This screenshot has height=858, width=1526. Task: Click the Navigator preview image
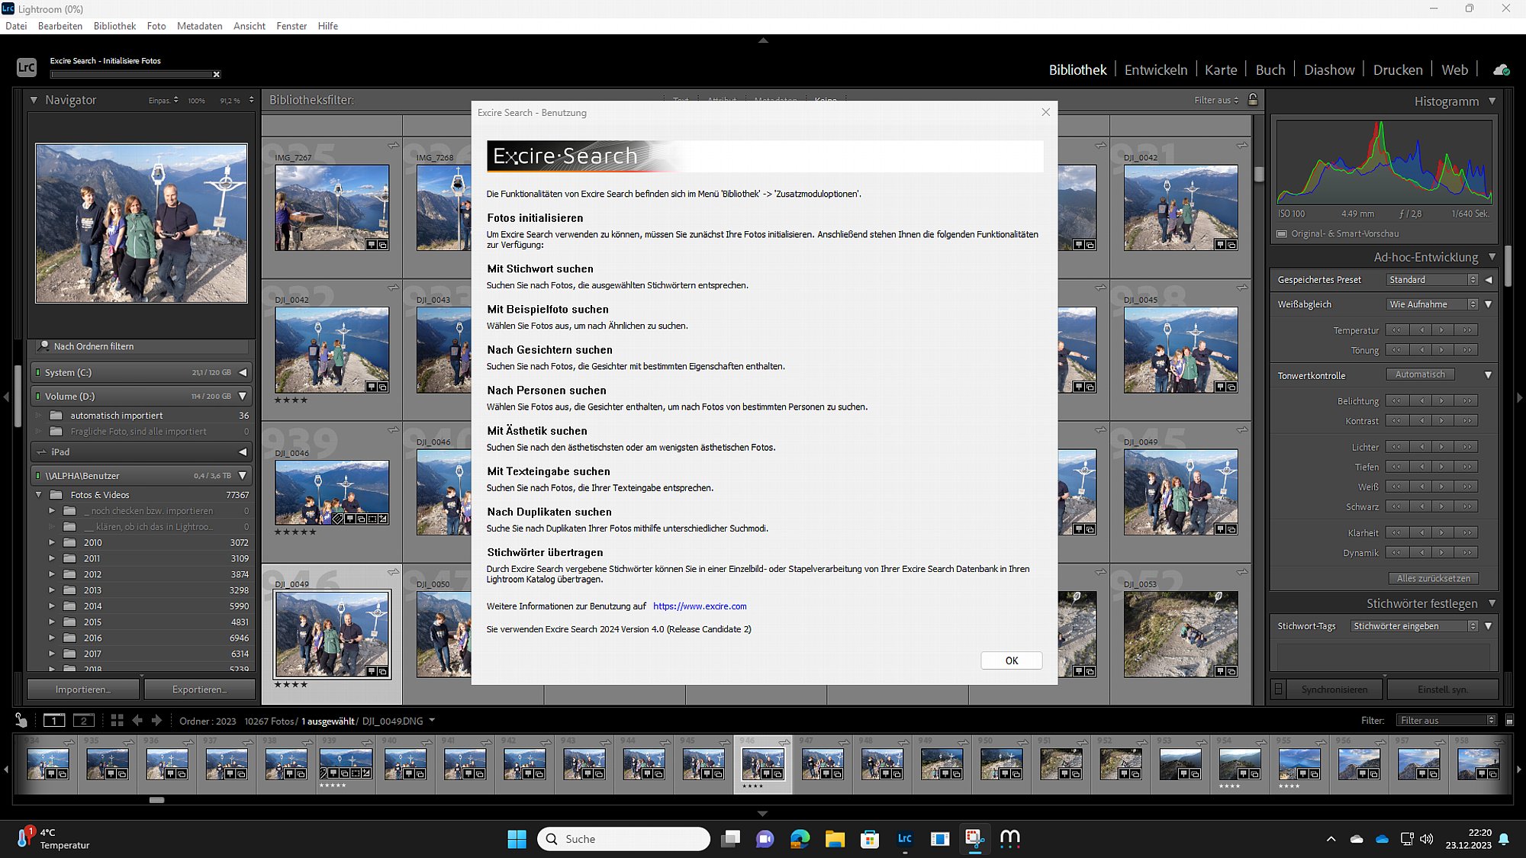(141, 223)
